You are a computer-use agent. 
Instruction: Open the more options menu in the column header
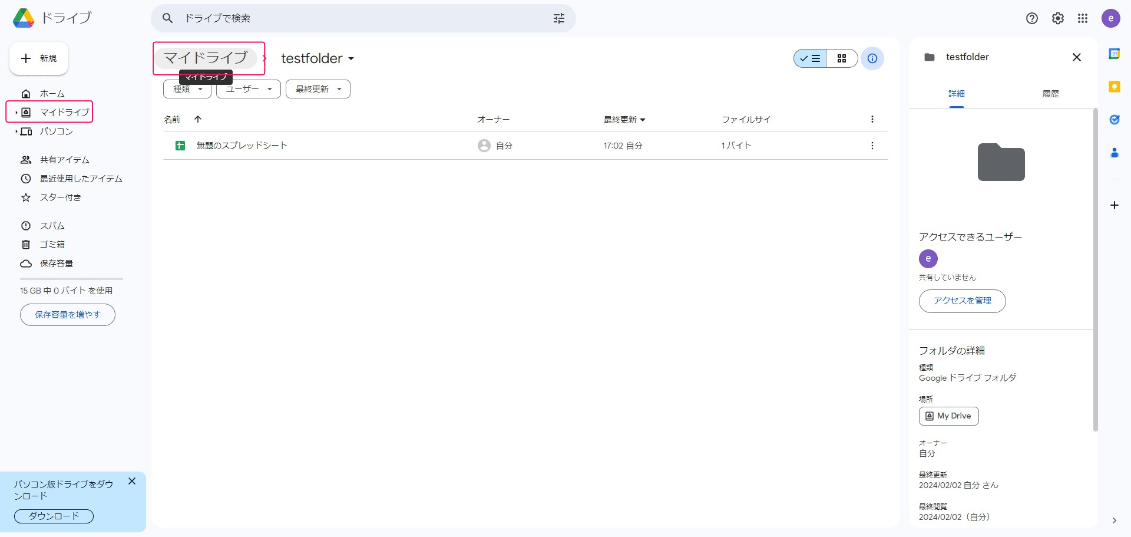[x=872, y=119]
